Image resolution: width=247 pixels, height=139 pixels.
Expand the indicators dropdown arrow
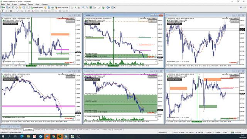(105, 8)
